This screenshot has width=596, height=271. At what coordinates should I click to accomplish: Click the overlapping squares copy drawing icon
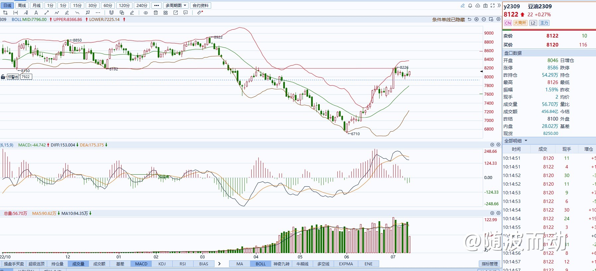tap(122, 13)
